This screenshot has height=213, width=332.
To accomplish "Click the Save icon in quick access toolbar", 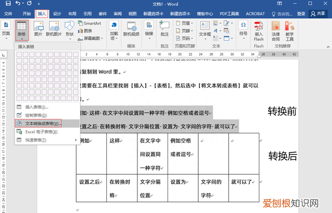I will pyautogui.click(x=8, y=4).
